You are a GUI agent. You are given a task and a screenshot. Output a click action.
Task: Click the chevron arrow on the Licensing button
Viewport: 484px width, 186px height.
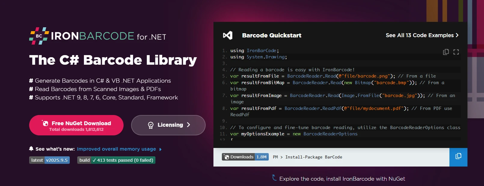click(x=188, y=125)
